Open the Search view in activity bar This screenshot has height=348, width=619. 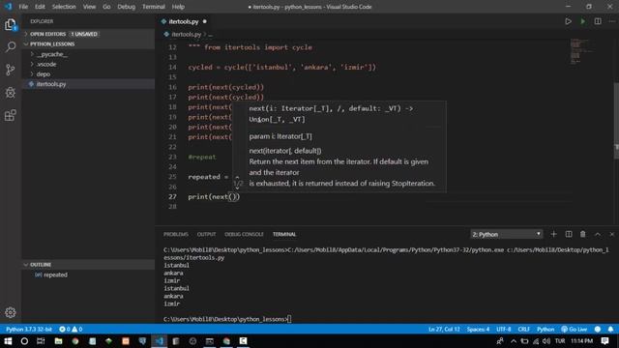[x=11, y=47]
